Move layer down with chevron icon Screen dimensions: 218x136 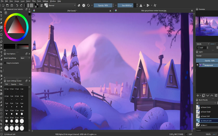pos(208,95)
